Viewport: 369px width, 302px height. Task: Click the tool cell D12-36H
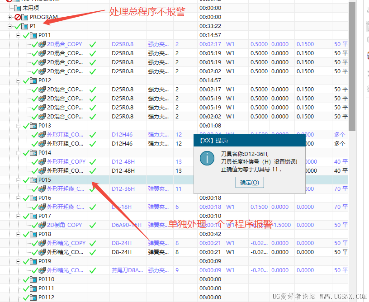(x=123, y=189)
